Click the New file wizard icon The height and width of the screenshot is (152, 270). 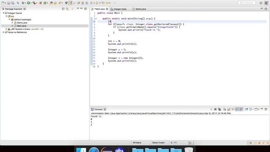click(x=3, y=3)
